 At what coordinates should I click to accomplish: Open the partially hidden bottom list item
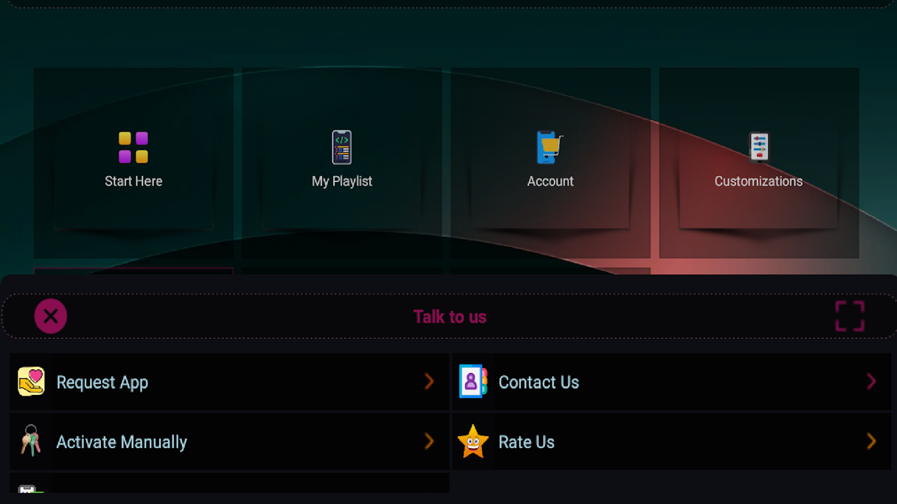coord(230,483)
